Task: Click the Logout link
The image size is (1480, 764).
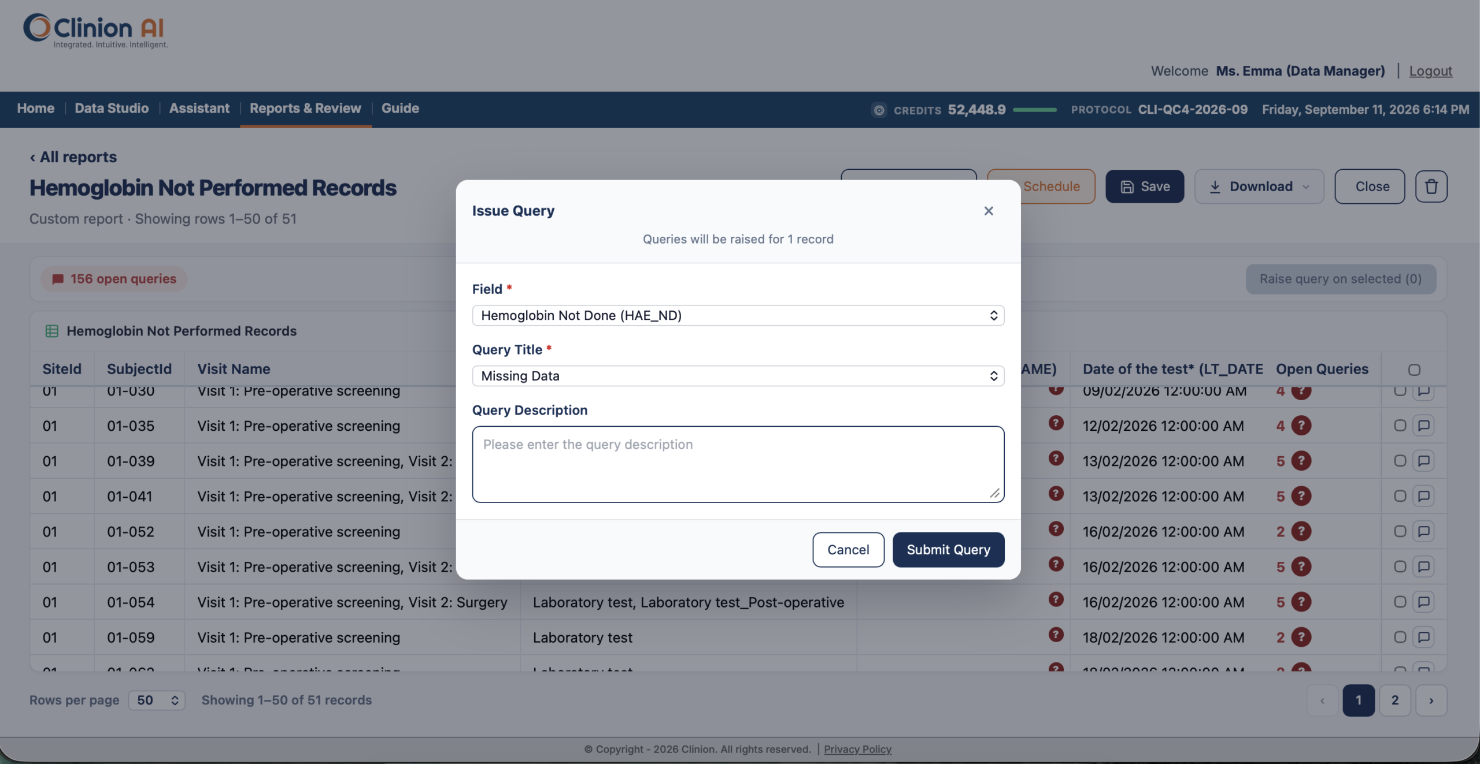Action: coord(1430,71)
